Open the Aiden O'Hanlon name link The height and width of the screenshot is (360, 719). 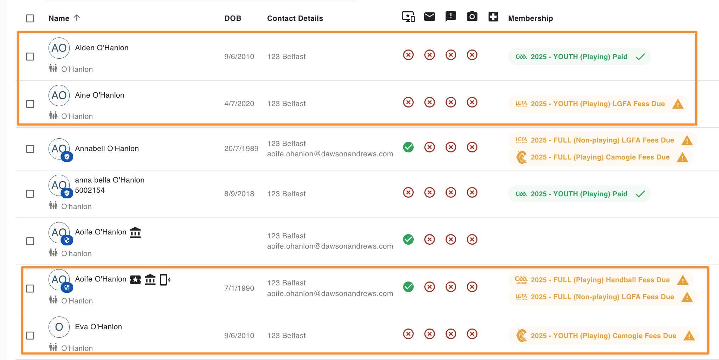tap(102, 48)
